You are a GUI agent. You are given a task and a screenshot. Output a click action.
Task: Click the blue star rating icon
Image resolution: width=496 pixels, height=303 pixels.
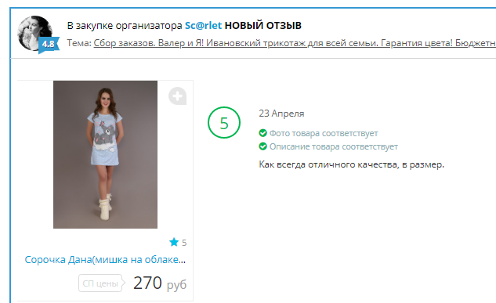coord(174,243)
